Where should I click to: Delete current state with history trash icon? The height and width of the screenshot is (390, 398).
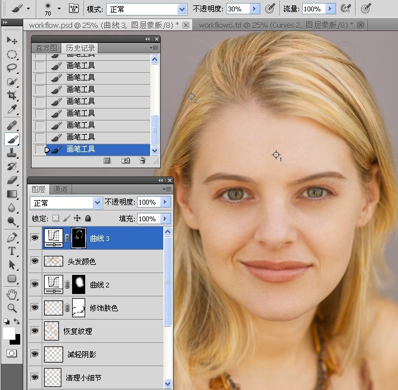click(x=142, y=160)
